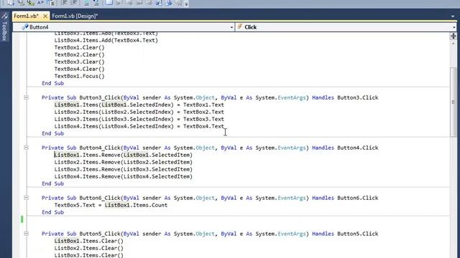Screen dimensions: 460x258
Task: Click the 'ListBox1.Items(ListBox1.SelectedIndex) = TextBox1.Text' line
Action: click(x=139, y=105)
